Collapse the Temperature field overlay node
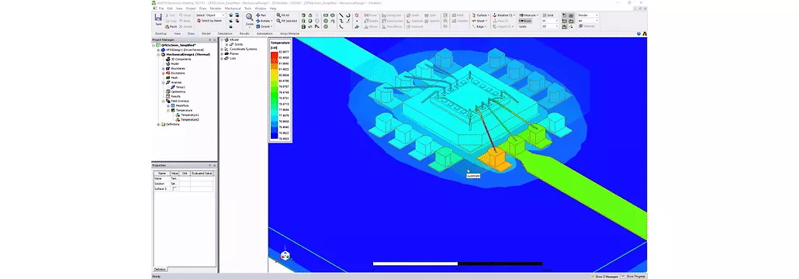The width and height of the screenshot is (799, 279). (168, 110)
